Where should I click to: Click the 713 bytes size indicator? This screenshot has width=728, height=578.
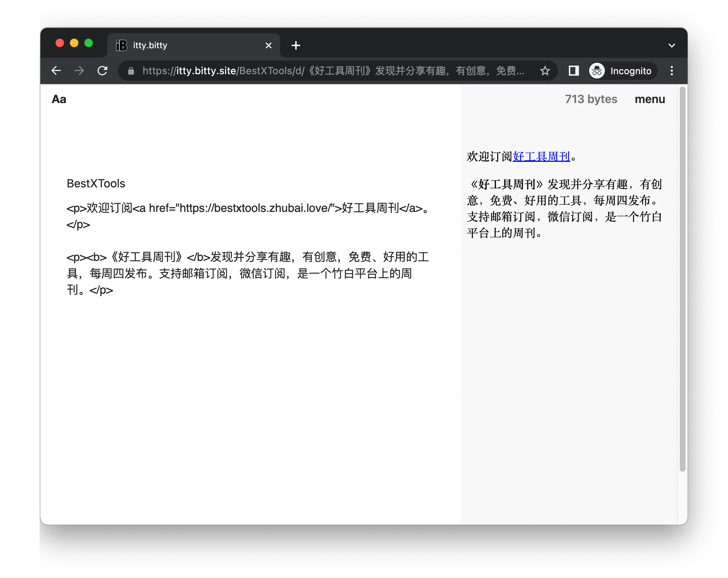pyautogui.click(x=591, y=99)
